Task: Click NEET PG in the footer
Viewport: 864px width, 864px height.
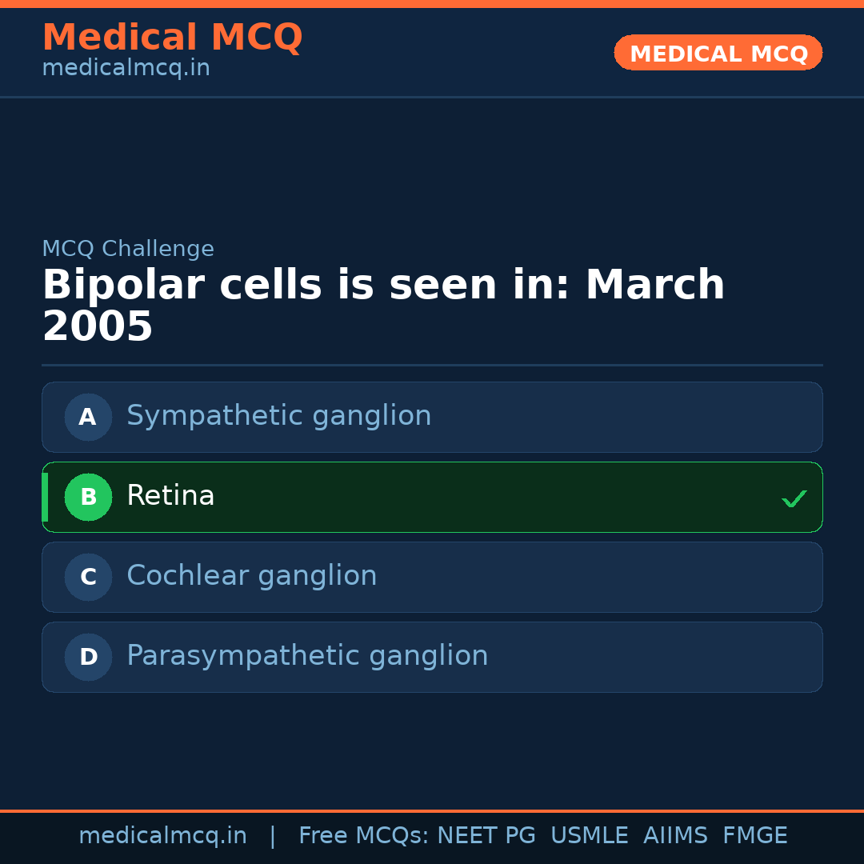Action: pyautogui.click(x=486, y=836)
